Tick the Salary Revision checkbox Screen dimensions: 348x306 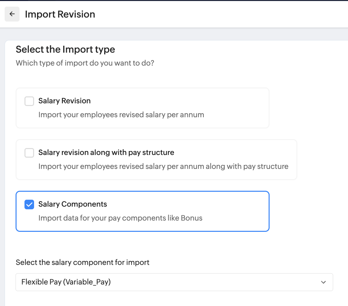tap(29, 101)
